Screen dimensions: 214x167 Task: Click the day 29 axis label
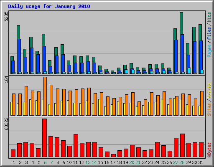coord(188,162)
